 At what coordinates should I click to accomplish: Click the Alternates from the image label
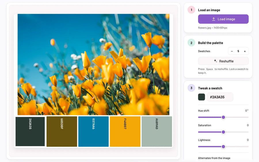click(214, 158)
